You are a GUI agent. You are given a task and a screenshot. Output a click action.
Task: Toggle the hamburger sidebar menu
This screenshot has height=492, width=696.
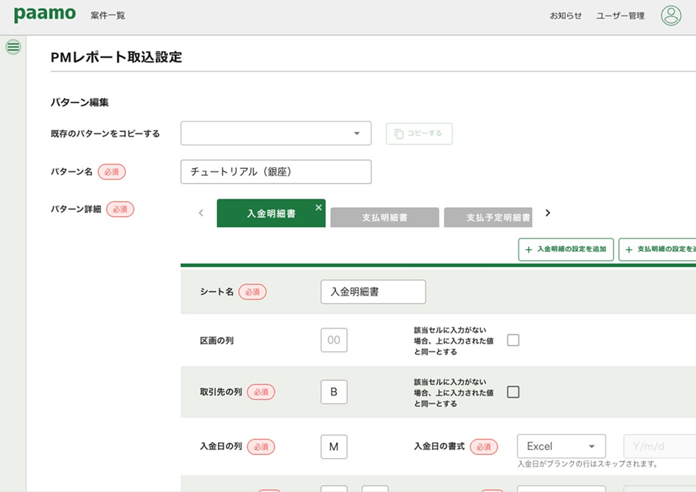13,47
